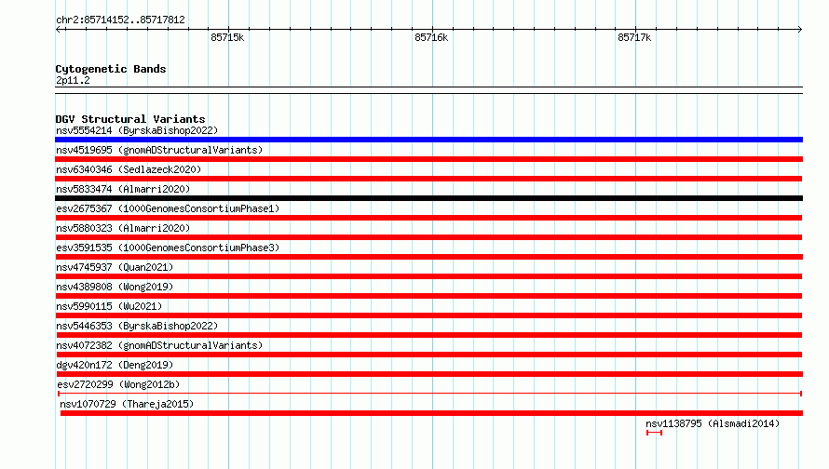Click the 2p11.2 cytogenetic band line
829x469 pixels.
[428, 90]
